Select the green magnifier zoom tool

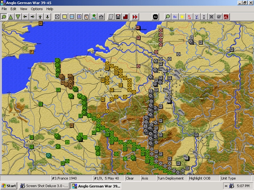click(4, 17)
